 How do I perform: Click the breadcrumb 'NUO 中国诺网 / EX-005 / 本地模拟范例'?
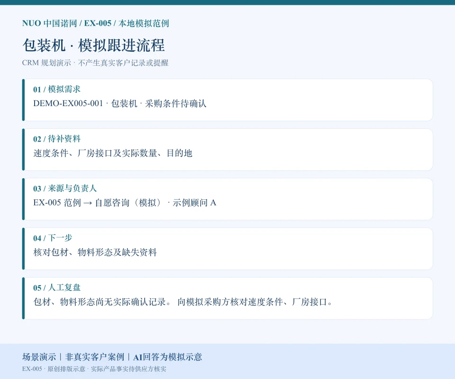tap(95, 23)
